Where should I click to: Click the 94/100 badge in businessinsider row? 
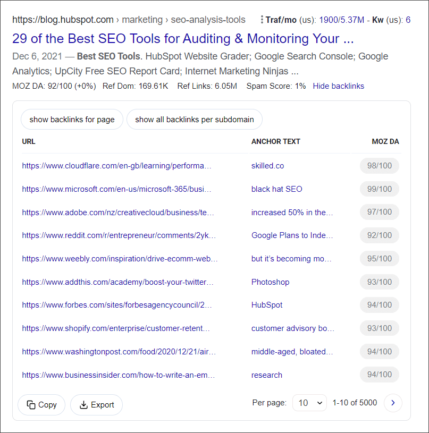pyautogui.click(x=380, y=375)
